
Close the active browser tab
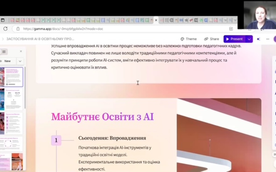point(156,20)
